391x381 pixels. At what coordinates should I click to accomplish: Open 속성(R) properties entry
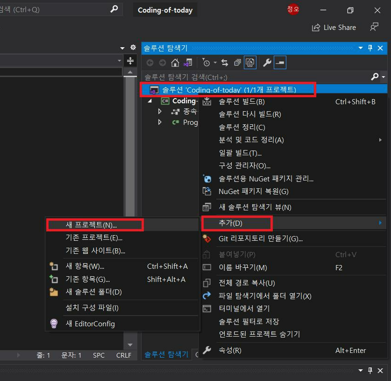coord(293,350)
